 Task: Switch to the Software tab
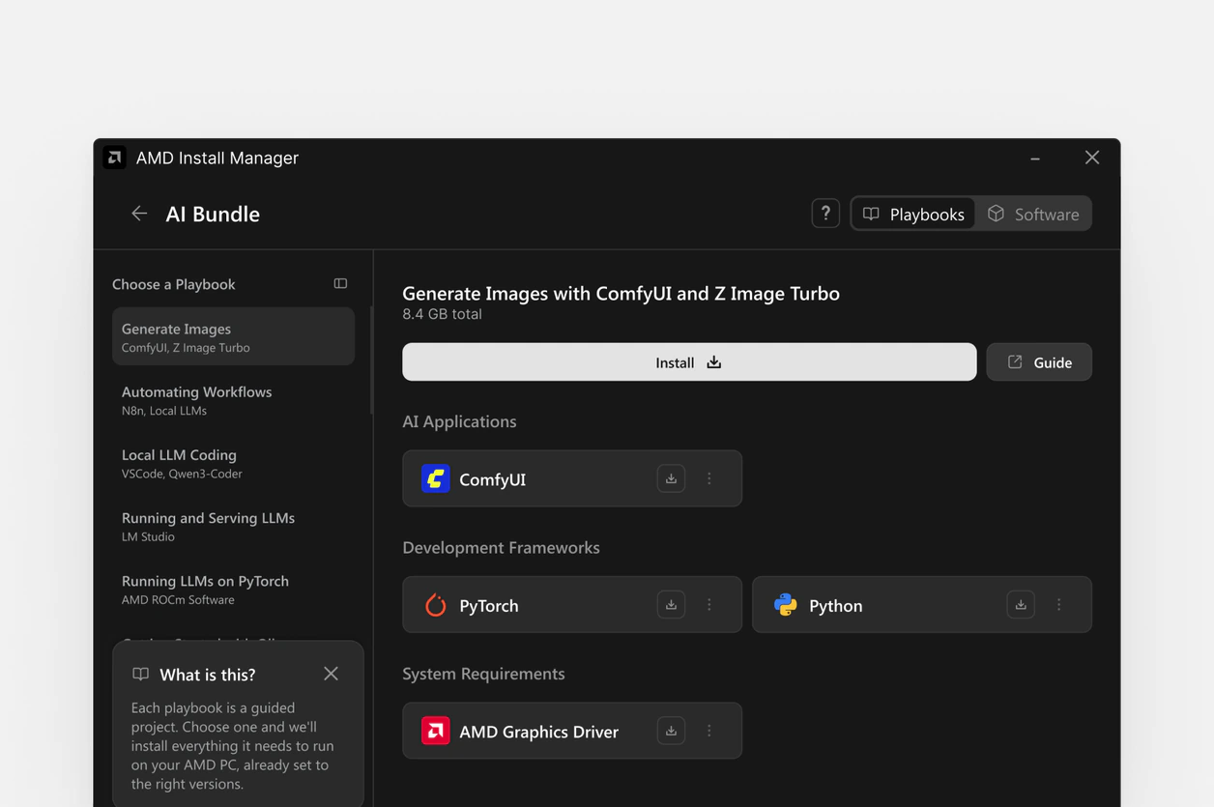pyautogui.click(x=1033, y=214)
